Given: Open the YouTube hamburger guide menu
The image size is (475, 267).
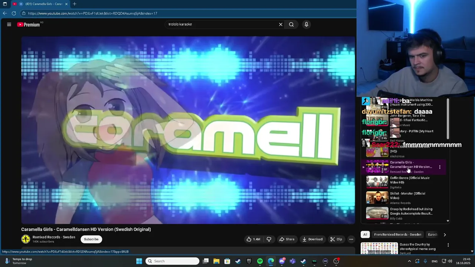Looking at the screenshot, I should pos(9,24).
